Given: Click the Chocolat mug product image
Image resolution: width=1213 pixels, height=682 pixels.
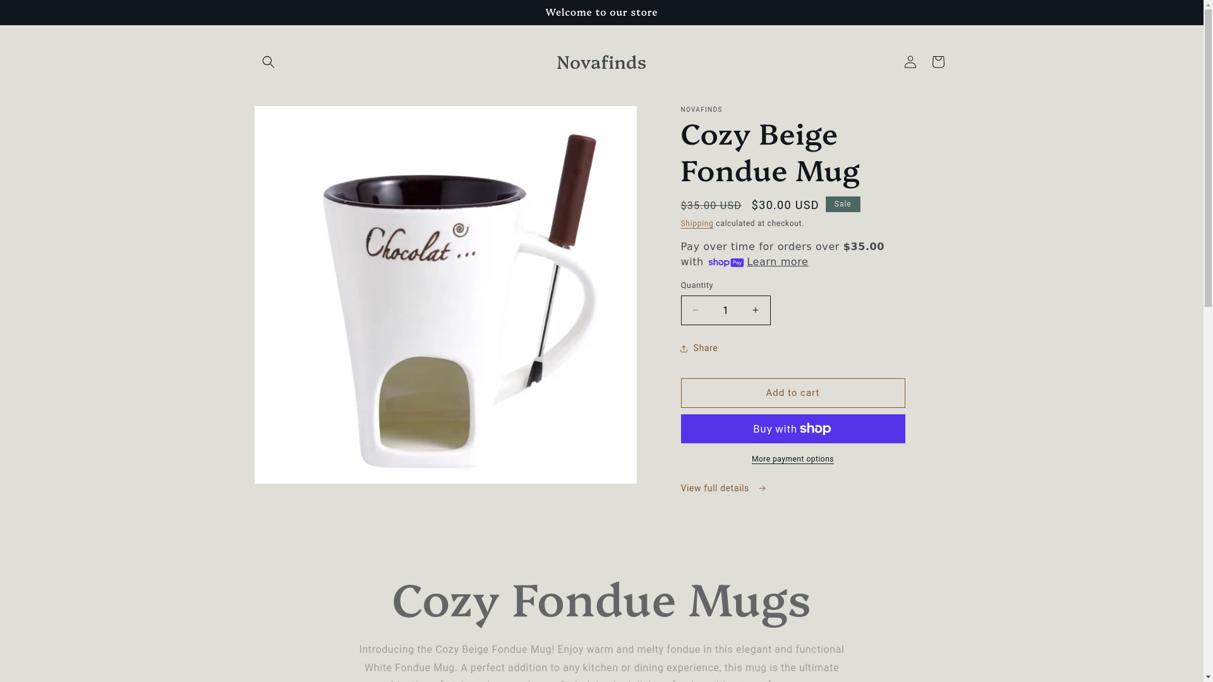Looking at the screenshot, I should point(445,295).
